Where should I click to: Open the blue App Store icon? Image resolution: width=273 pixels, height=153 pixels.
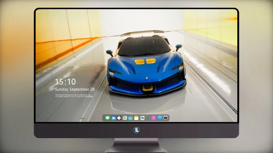click(x=160, y=118)
